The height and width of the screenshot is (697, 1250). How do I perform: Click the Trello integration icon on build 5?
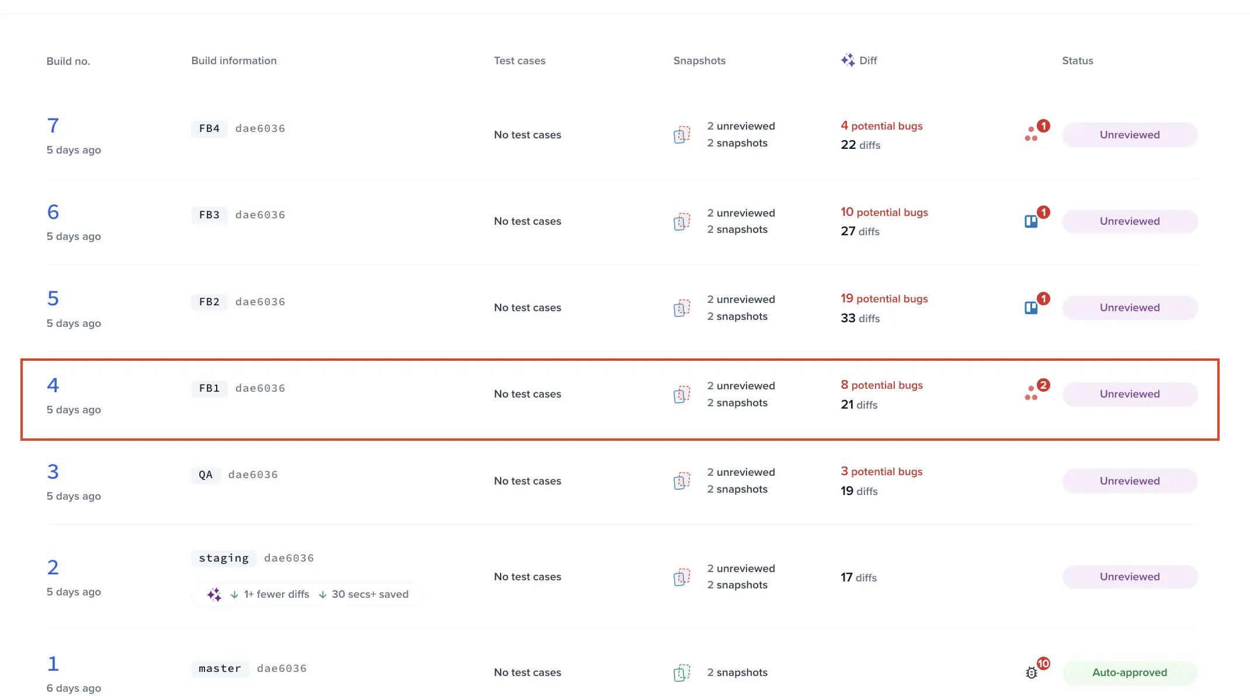tap(1031, 308)
